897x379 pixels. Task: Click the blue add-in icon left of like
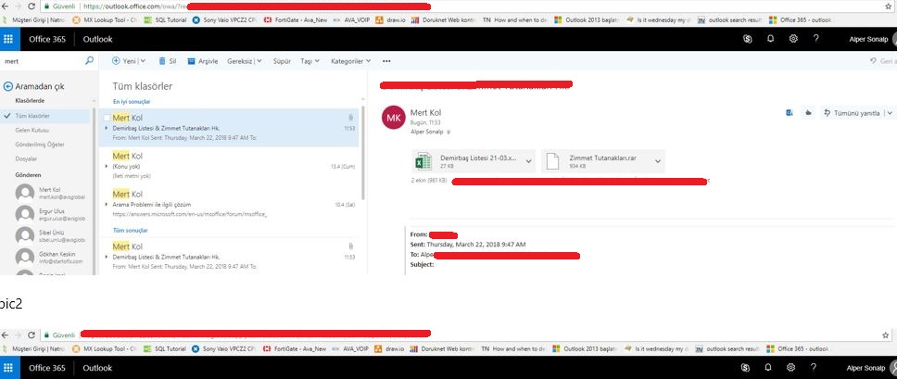click(x=790, y=113)
